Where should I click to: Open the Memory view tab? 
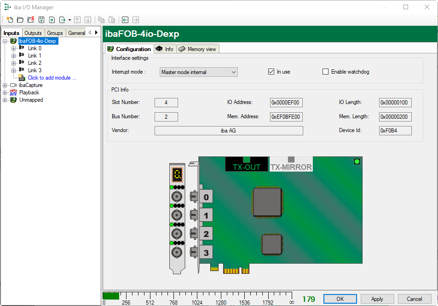tap(198, 49)
